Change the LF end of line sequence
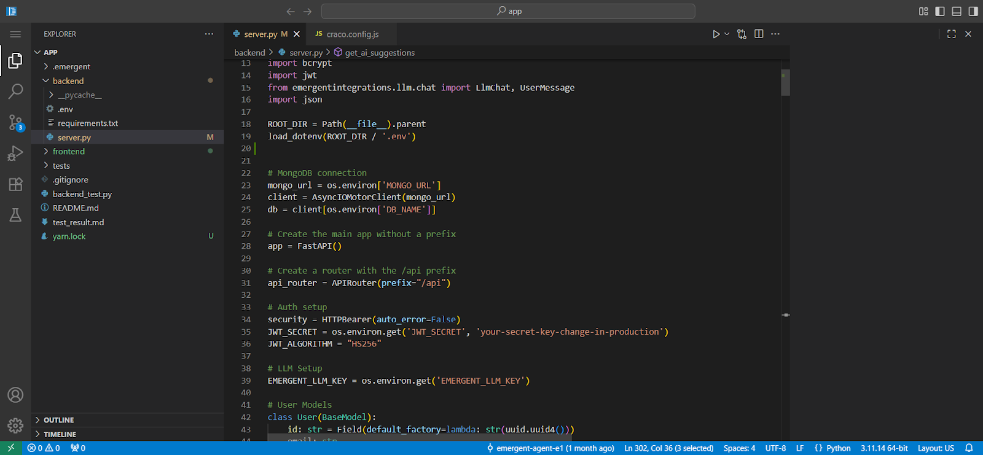The height and width of the screenshot is (455, 983). pyautogui.click(x=800, y=448)
